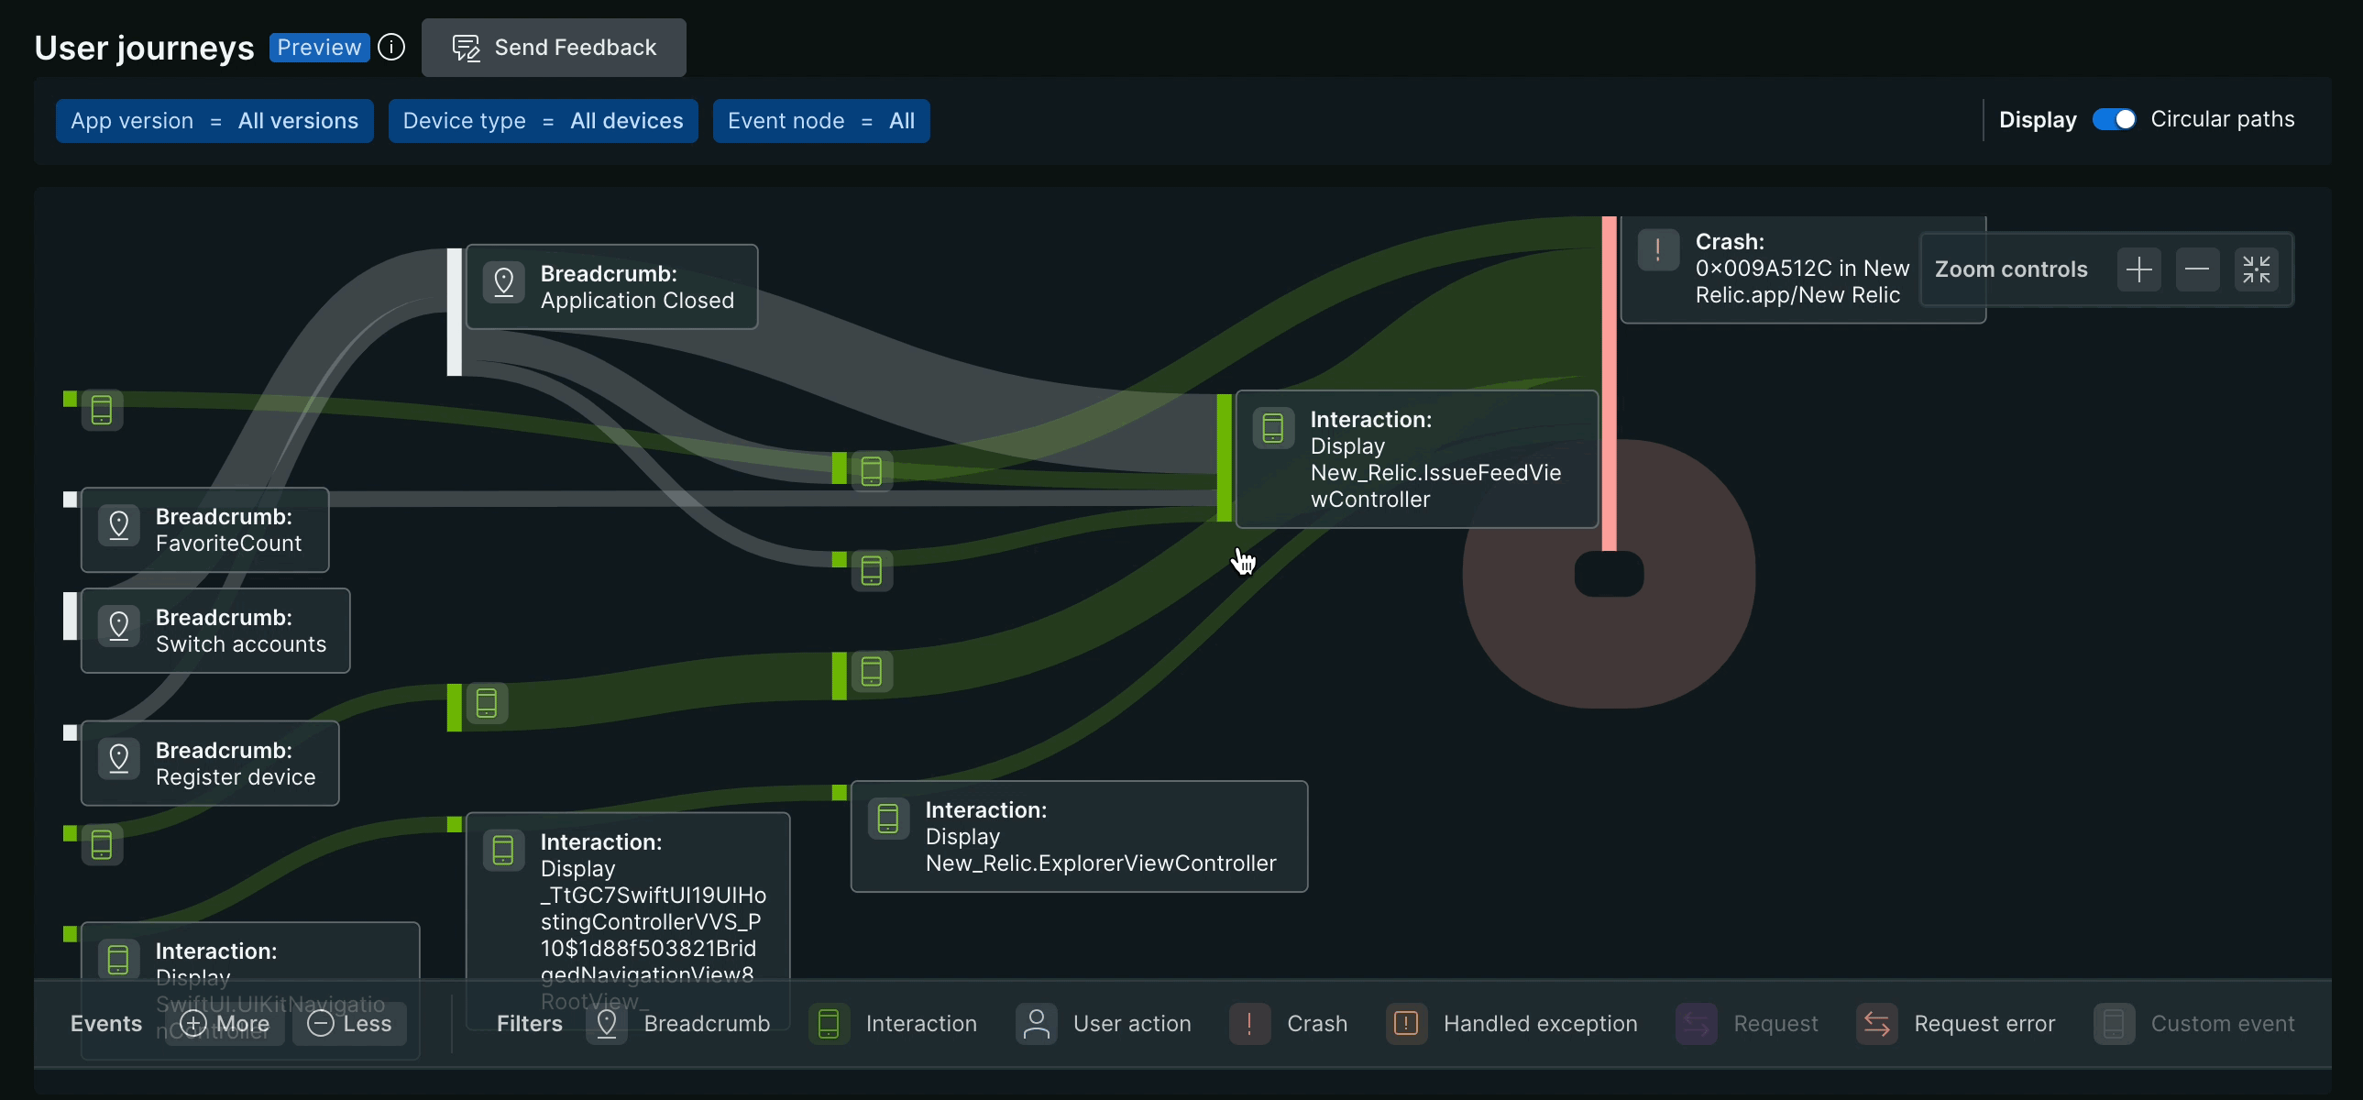Select the Request event icon in the legend
Screen dimensions: 2363x1100
click(1695, 1023)
